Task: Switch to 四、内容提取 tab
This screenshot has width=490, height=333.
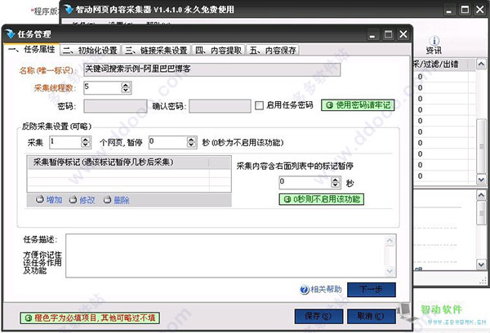Action: point(219,50)
